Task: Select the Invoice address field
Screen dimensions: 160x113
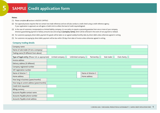Action: pos(97,60)
